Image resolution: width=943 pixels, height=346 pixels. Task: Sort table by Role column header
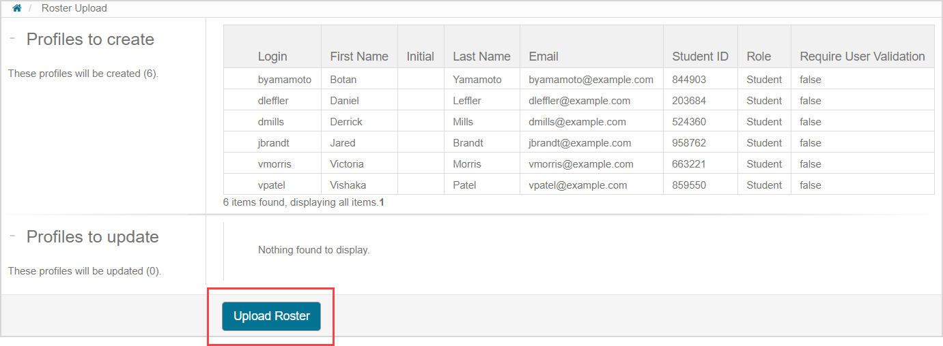click(759, 57)
